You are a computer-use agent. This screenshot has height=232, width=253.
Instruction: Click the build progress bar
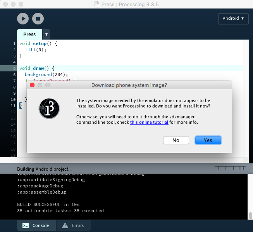click(x=230, y=168)
